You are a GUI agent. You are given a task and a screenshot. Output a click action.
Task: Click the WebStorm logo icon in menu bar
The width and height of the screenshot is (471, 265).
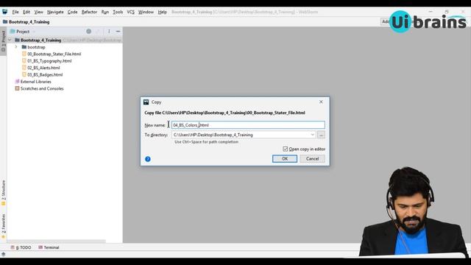[4, 12]
